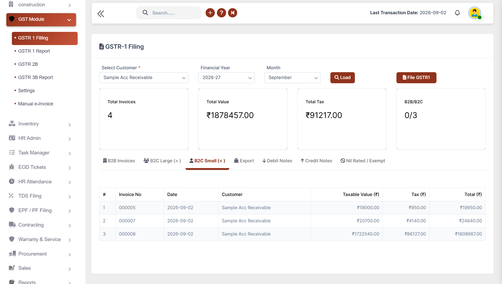
Task: Collapse sidebar with double-chevron icon
Action: pos(101,13)
